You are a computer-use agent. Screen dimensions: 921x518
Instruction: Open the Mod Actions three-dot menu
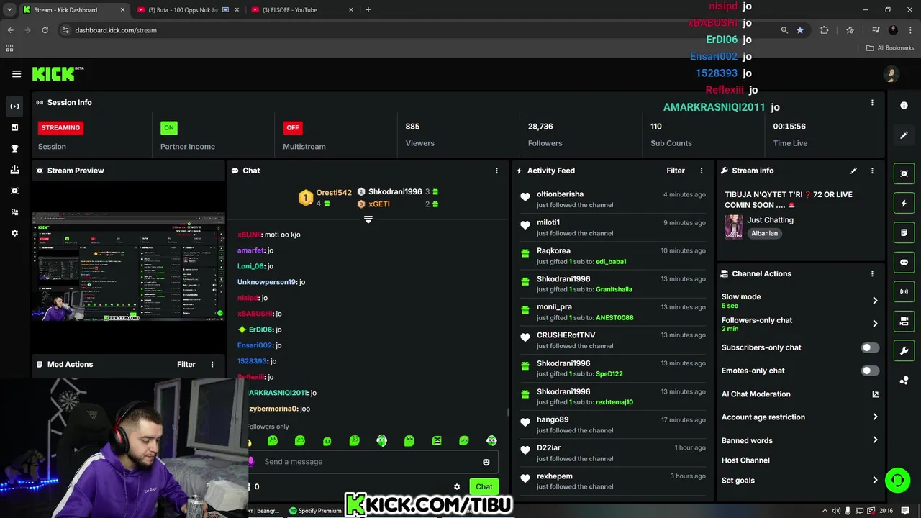coord(212,364)
